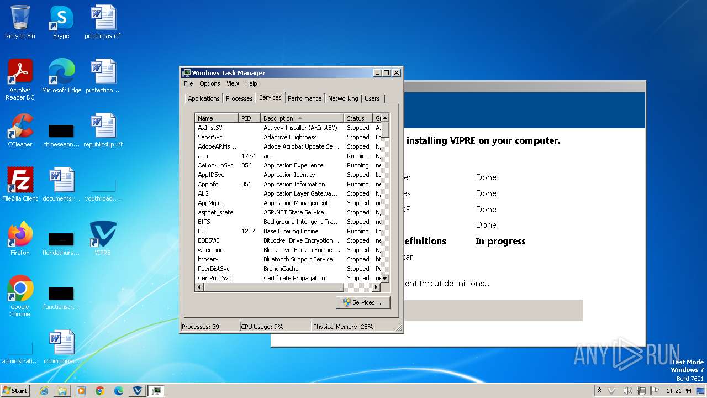Click the horizontal scroll left arrow
Viewport: 707px width, 398px height.
click(x=199, y=287)
